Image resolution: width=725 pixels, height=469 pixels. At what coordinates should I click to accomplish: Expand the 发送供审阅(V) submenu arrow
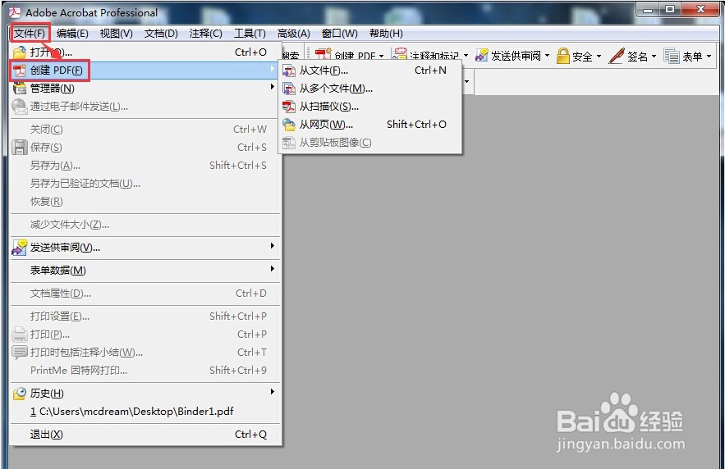(x=273, y=246)
